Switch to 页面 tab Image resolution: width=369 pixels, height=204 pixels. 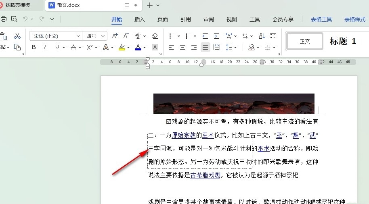[162, 19]
